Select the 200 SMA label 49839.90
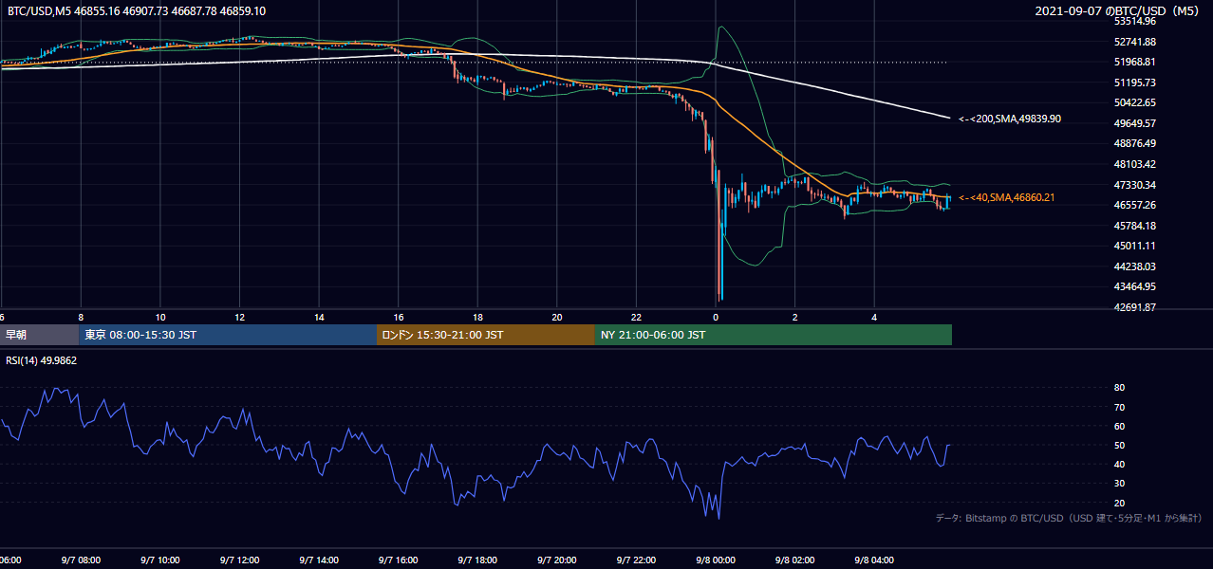The image size is (1213, 569). 1010,119
